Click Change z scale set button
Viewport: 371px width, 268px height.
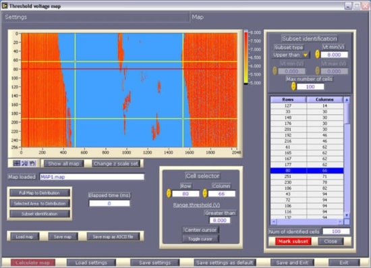pos(116,163)
